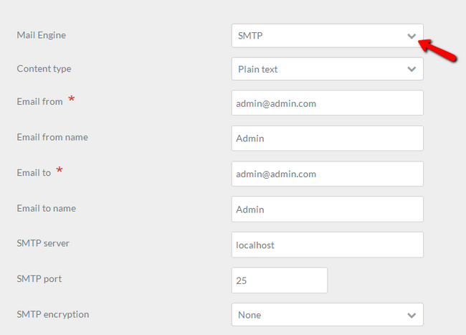Image resolution: width=466 pixels, height=335 pixels.
Task: Click the chevron arrow on Content type dropdown
Action: (x=412, y=70)
